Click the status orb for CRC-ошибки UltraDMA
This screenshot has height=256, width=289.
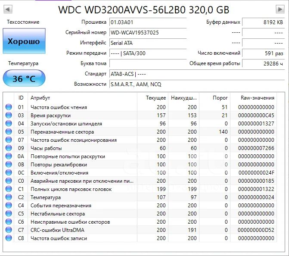(x=9, y=230)
